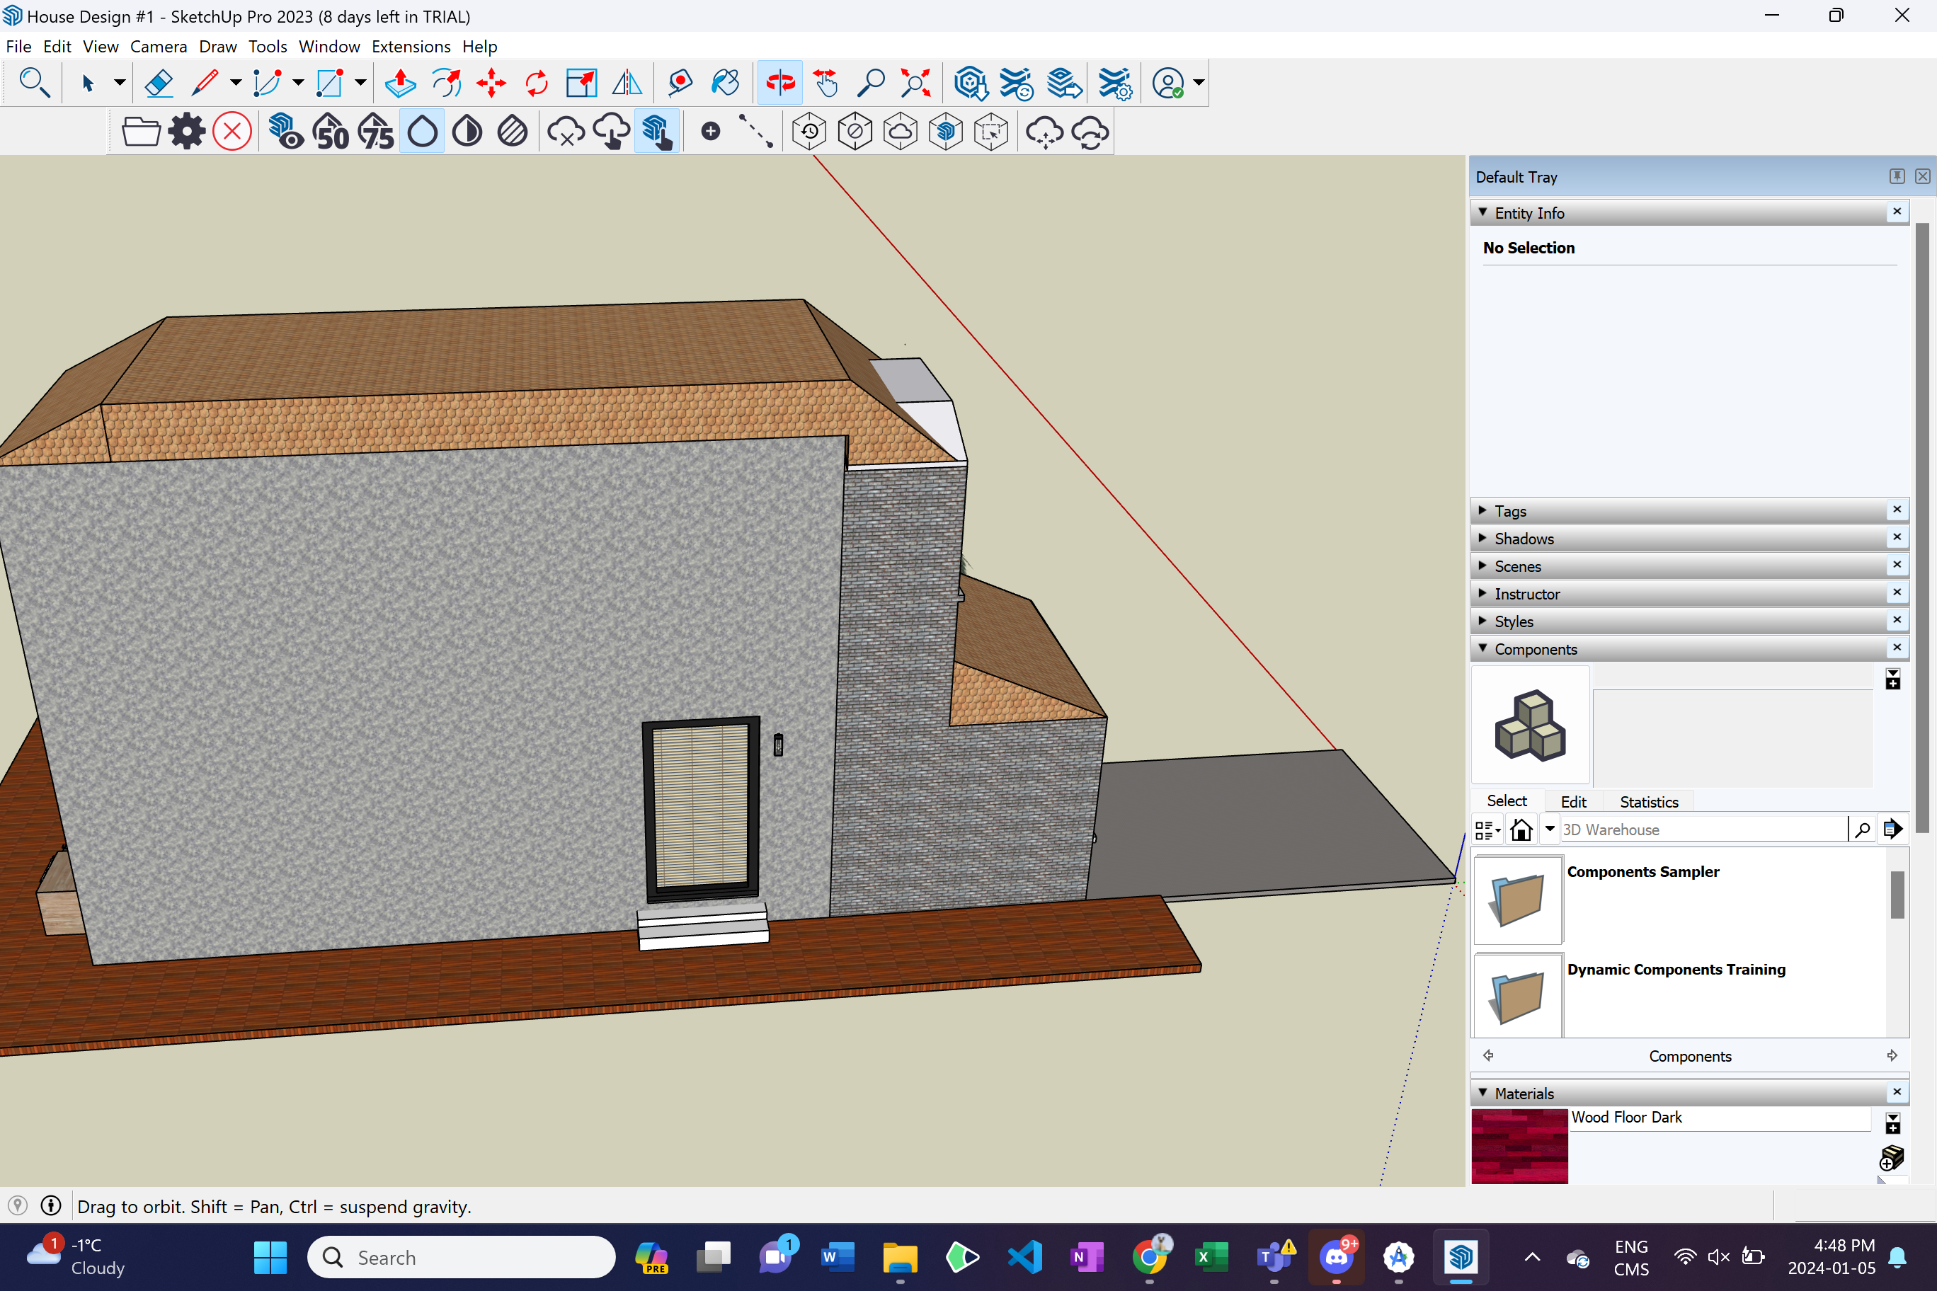Select the Eraser tool
This screenshot has height=1291, width=1937.
[158, 83]
